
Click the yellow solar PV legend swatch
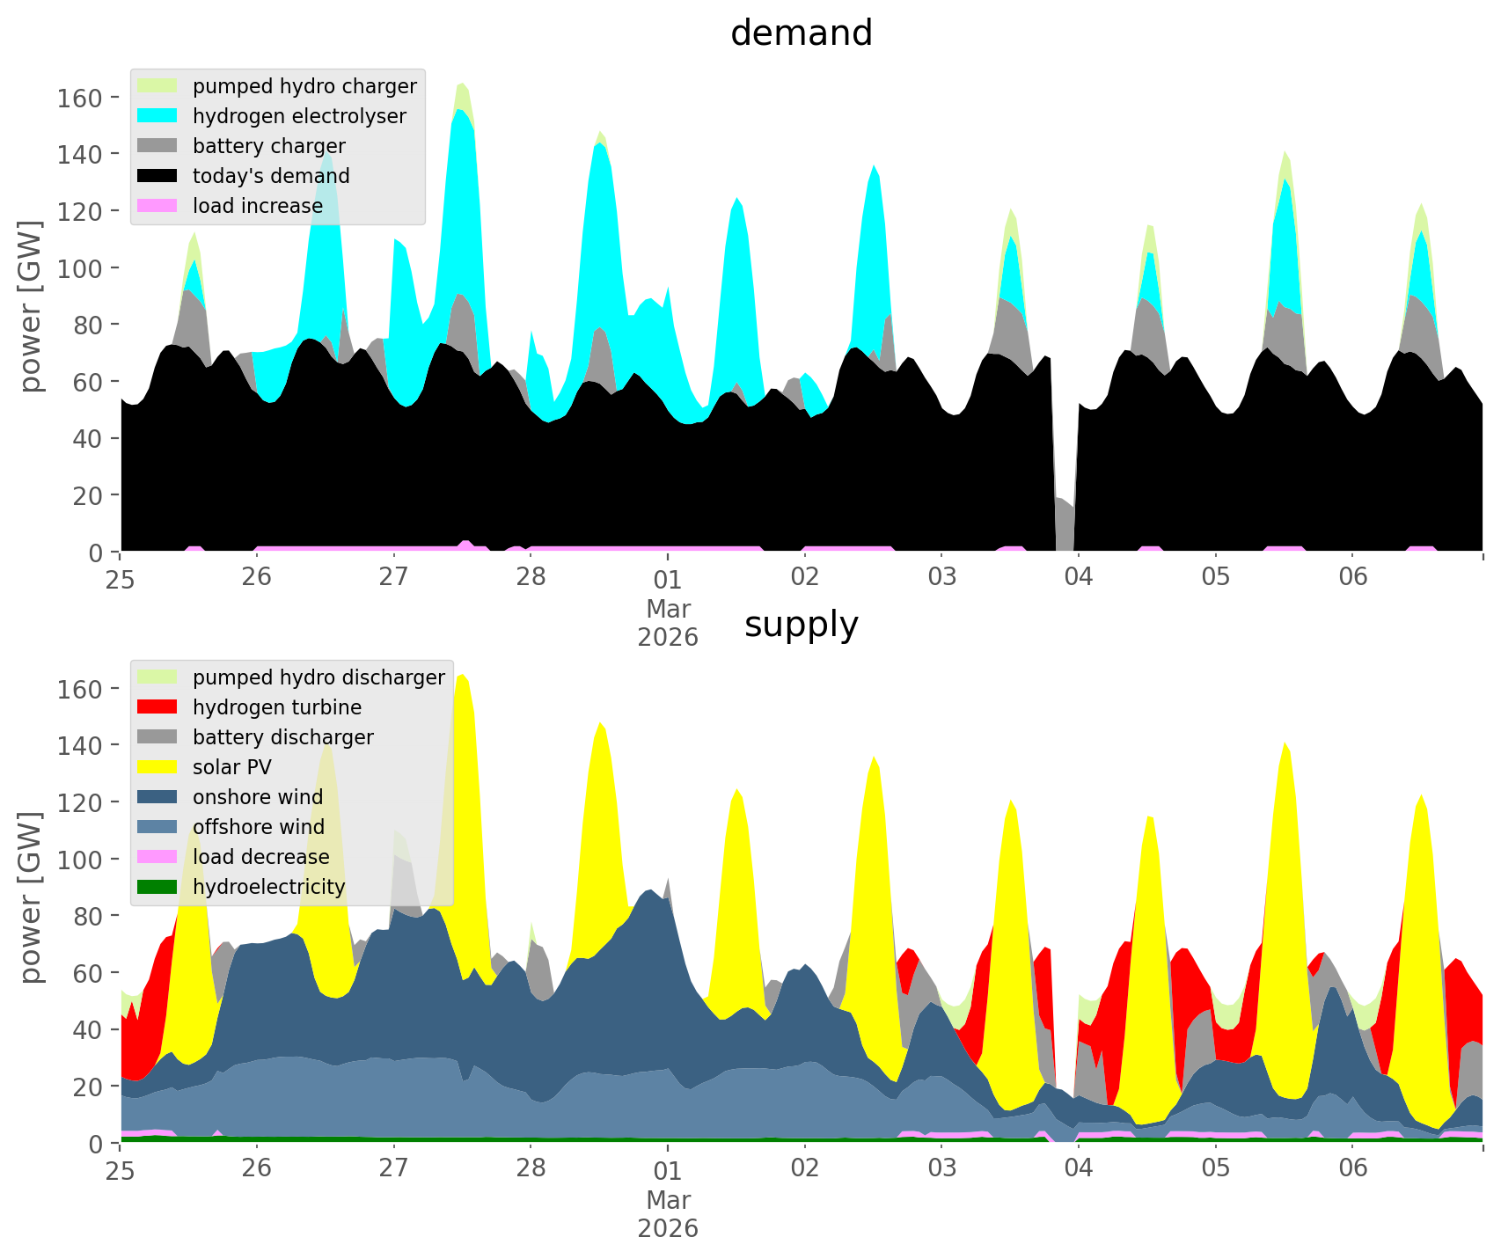157,767
